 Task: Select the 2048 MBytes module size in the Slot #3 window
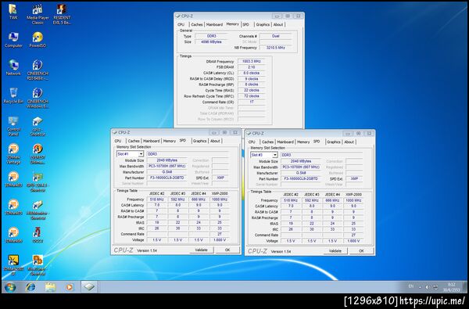coord(301,161)
